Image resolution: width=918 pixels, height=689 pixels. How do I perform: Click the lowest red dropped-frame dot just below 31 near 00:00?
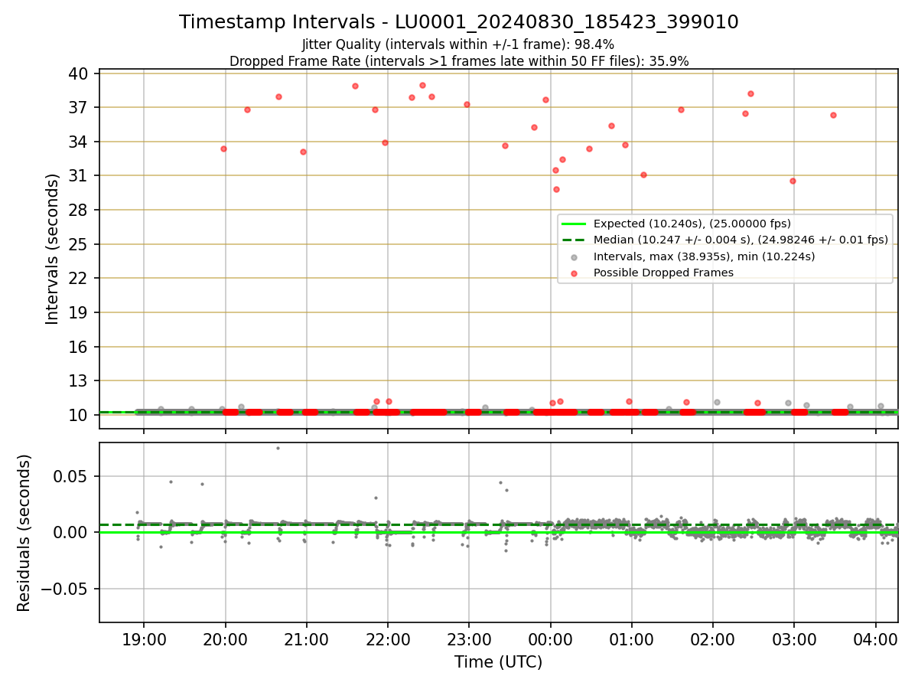[x=556, y=189]
